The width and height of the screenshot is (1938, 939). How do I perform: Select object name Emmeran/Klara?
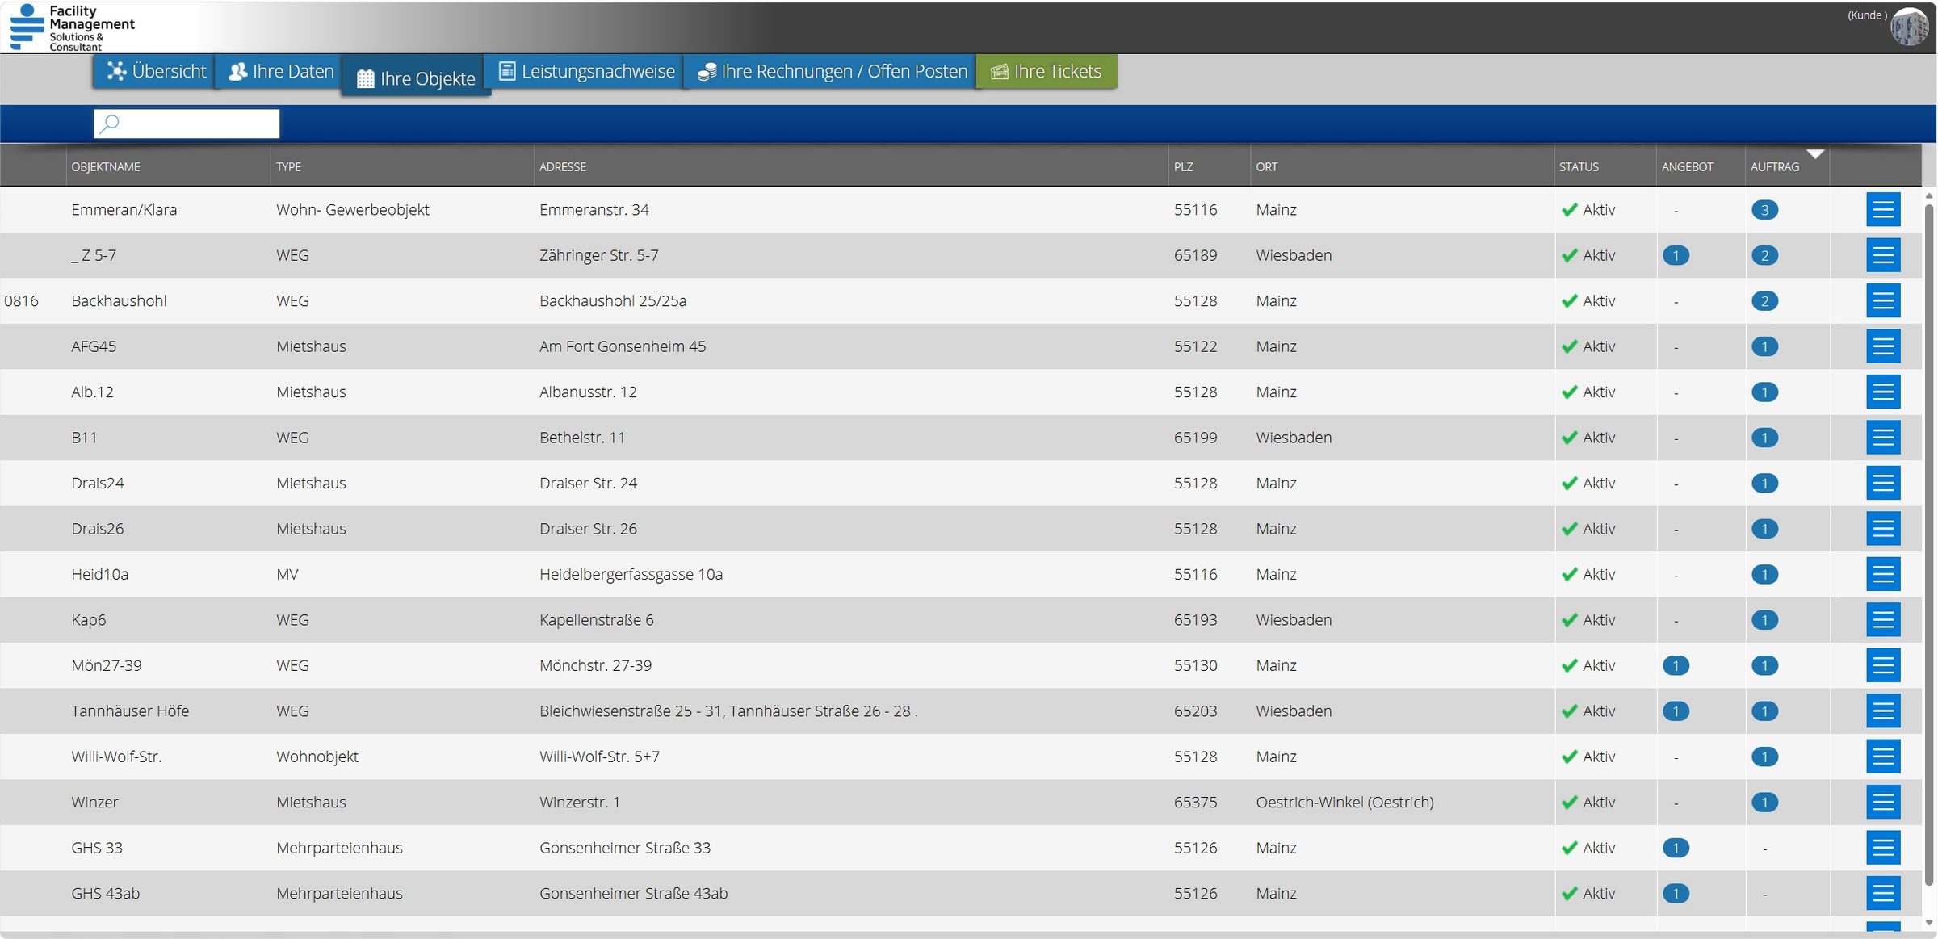[124, 210]
